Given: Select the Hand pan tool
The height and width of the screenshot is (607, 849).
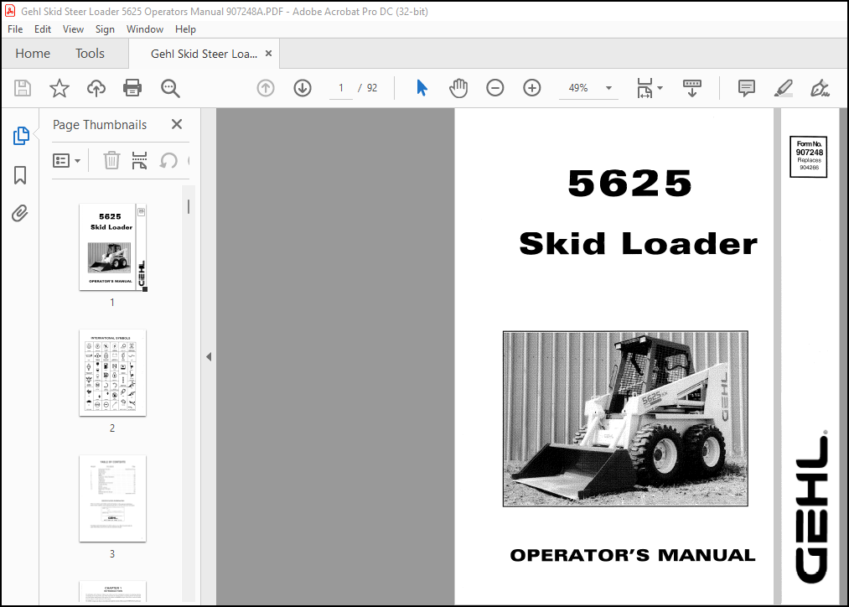Looking at the screenshot, I should click(x=458, y=88).
